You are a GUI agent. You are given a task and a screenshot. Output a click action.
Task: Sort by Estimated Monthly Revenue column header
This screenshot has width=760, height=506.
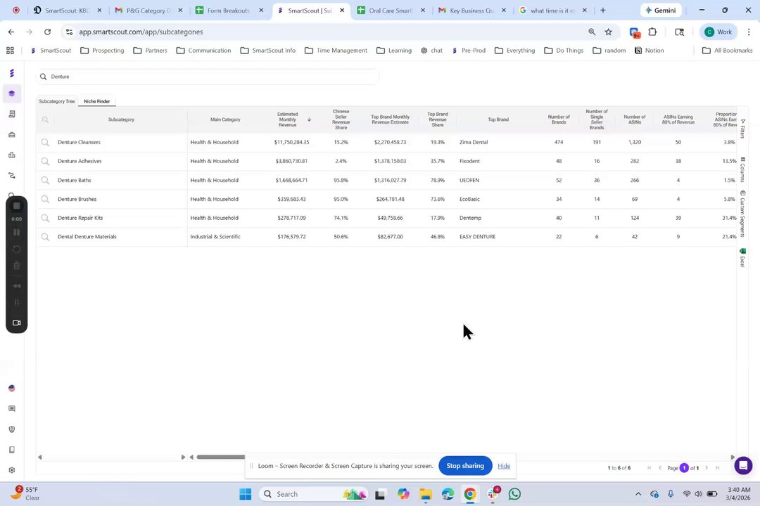(x=288, y=119)
